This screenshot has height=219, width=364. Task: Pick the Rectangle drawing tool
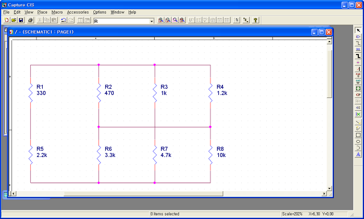pos(358,135)
